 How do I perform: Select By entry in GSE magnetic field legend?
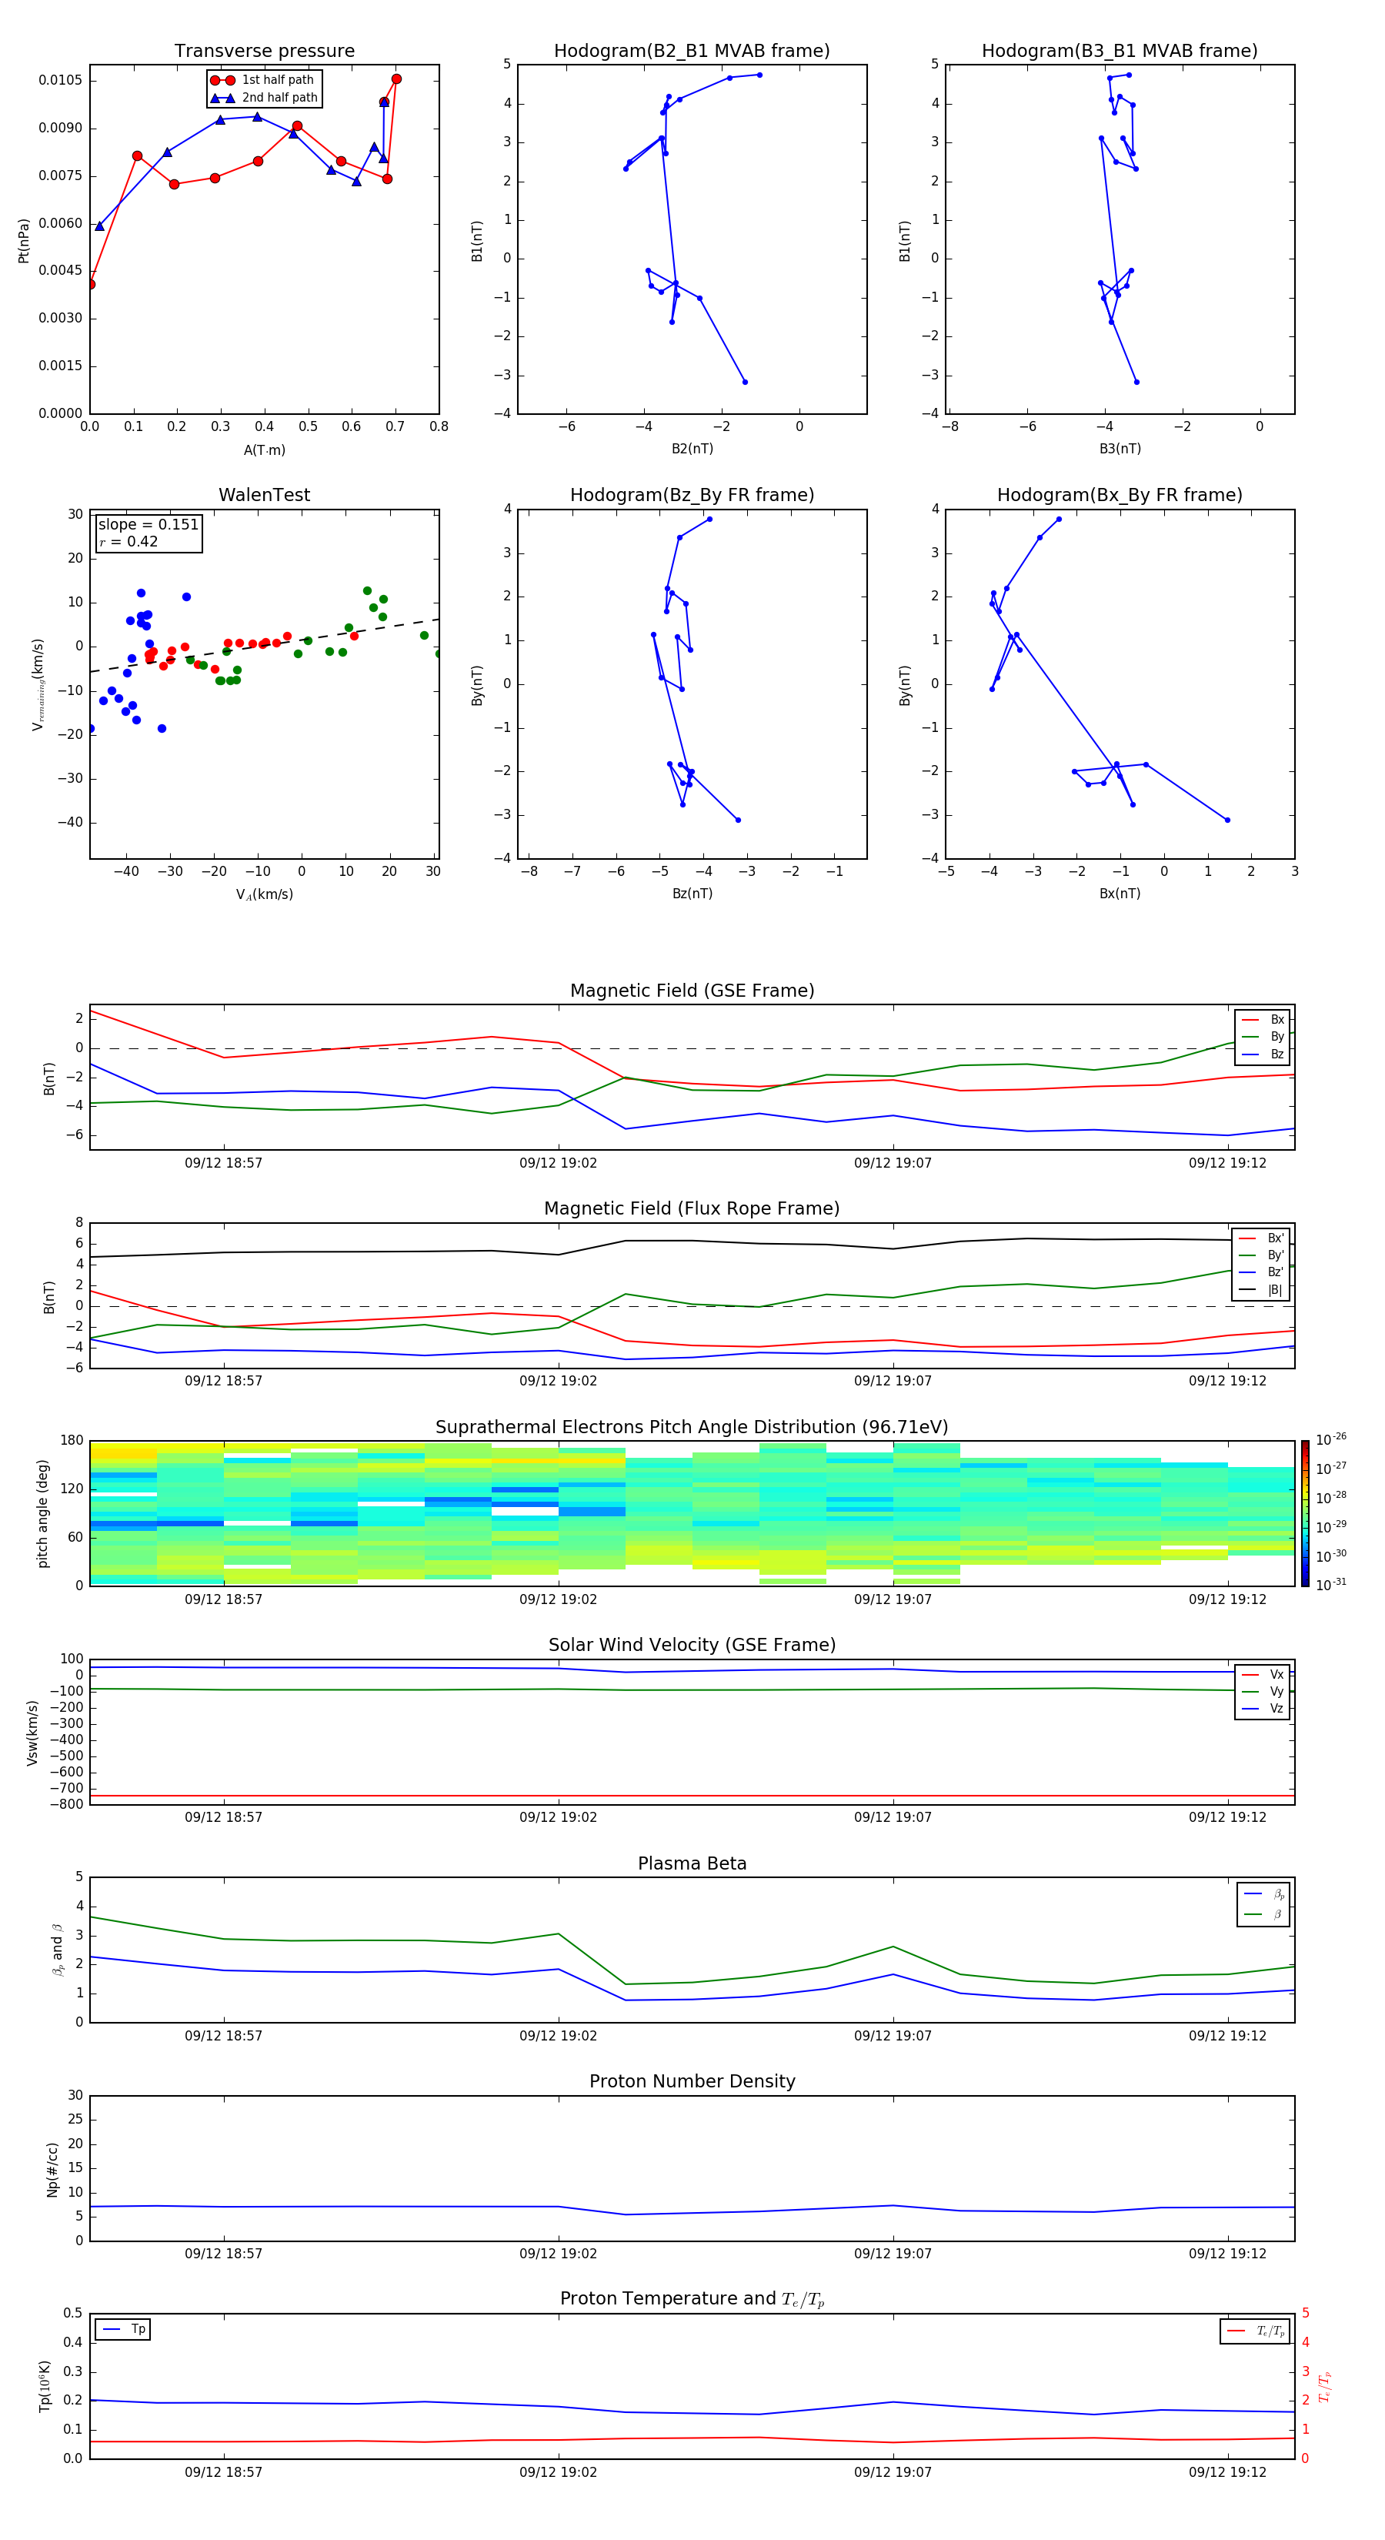(x=1263, y=1038)
